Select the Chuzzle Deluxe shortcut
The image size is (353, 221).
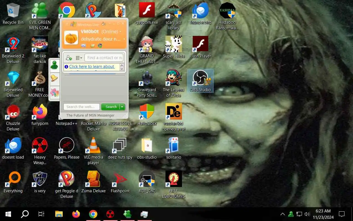tap(13, 118)
